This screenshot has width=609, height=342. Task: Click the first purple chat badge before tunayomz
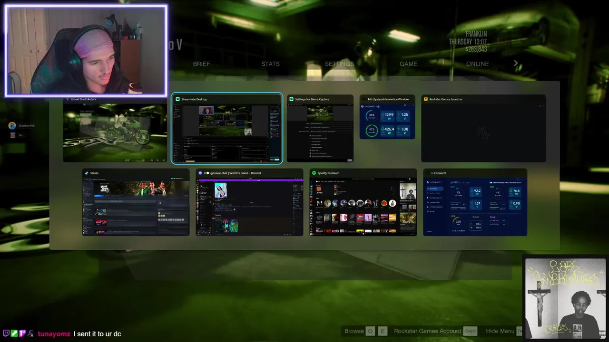pyautogui.click(x=6, y=334)
